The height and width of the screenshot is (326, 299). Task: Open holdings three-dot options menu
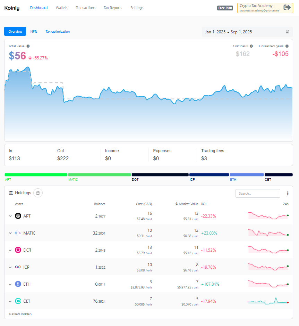tap(288, 193)
